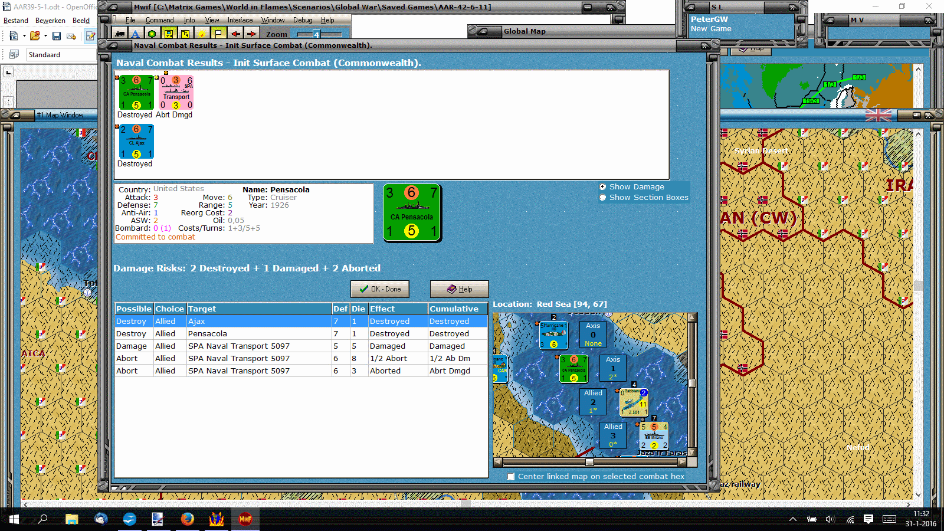Click the MWiF taskbar icon
The image size is (944, 531).
pyautogui.click(x=245, y=519)
